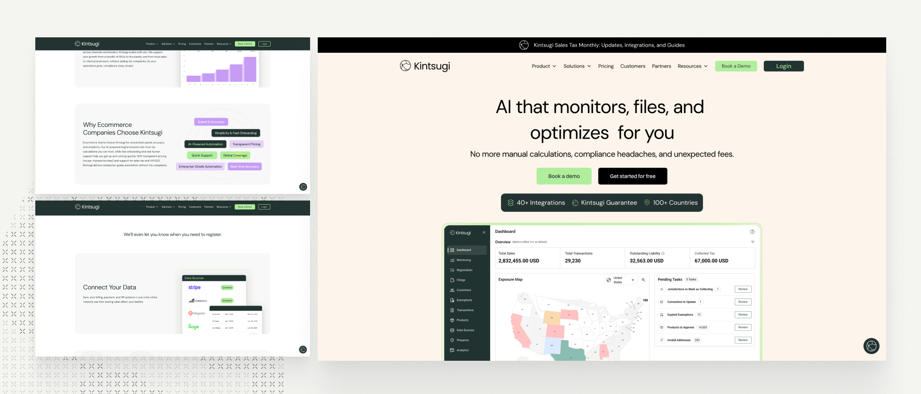Click the Stripe logo in Data Sources
Image resolution: width=921 pixels, height=394 pixels.
click(194, 288)
